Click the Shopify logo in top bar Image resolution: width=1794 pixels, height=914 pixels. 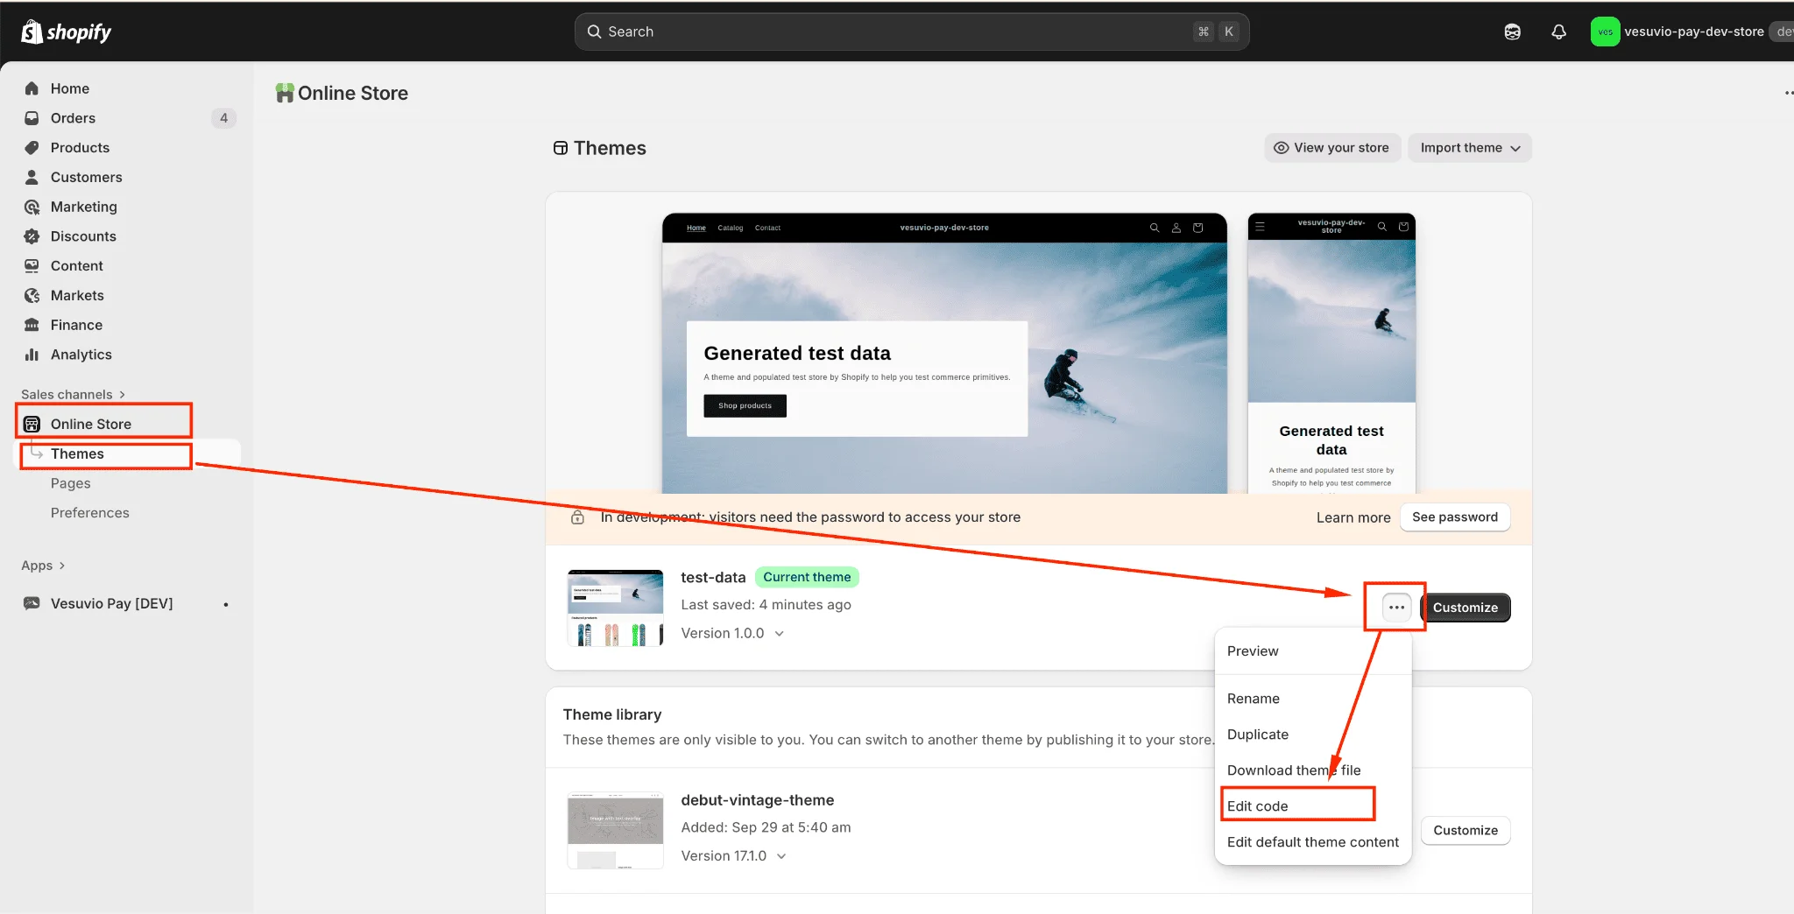click(67, 32)
